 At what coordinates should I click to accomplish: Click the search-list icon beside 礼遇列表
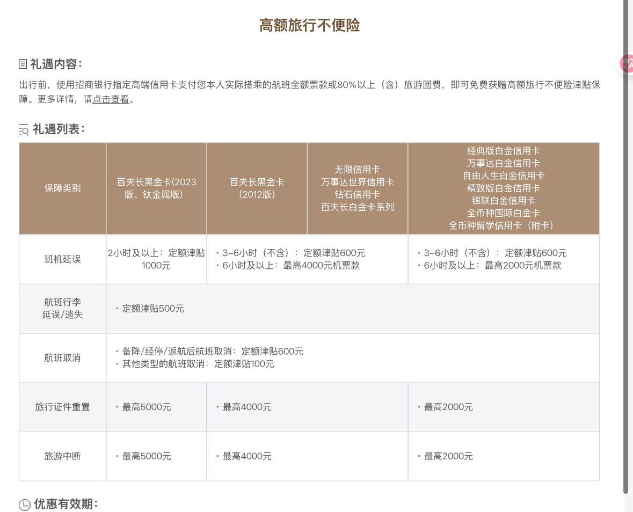(x=24, y=129)
